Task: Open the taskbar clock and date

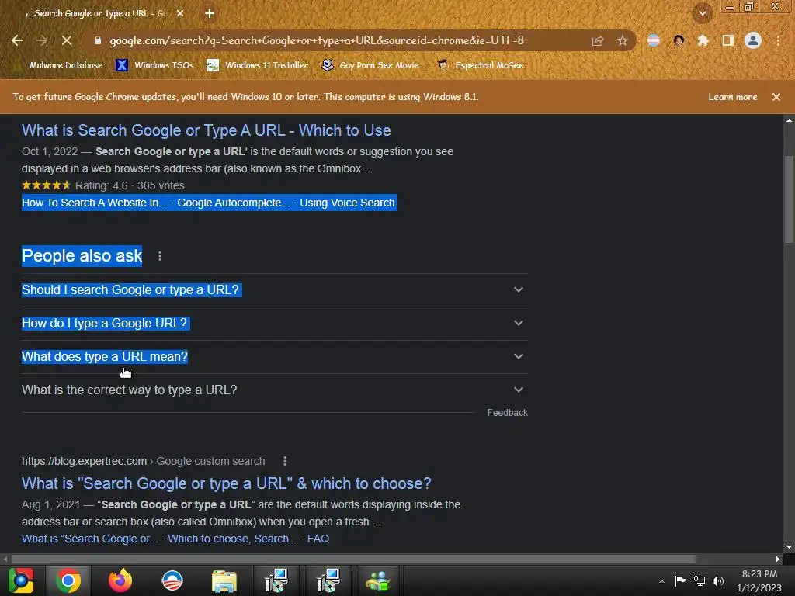Action: [759, 581]
